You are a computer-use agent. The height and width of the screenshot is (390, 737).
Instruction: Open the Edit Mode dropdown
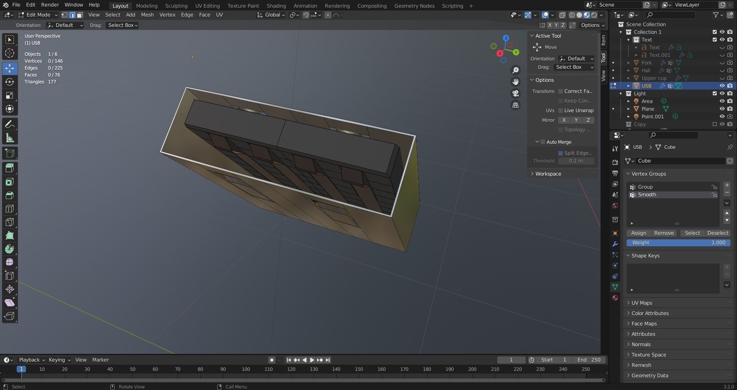(x=38, y=15)
